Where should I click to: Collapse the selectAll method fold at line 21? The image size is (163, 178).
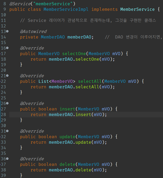pyautogui.click(x=7, y=76)
